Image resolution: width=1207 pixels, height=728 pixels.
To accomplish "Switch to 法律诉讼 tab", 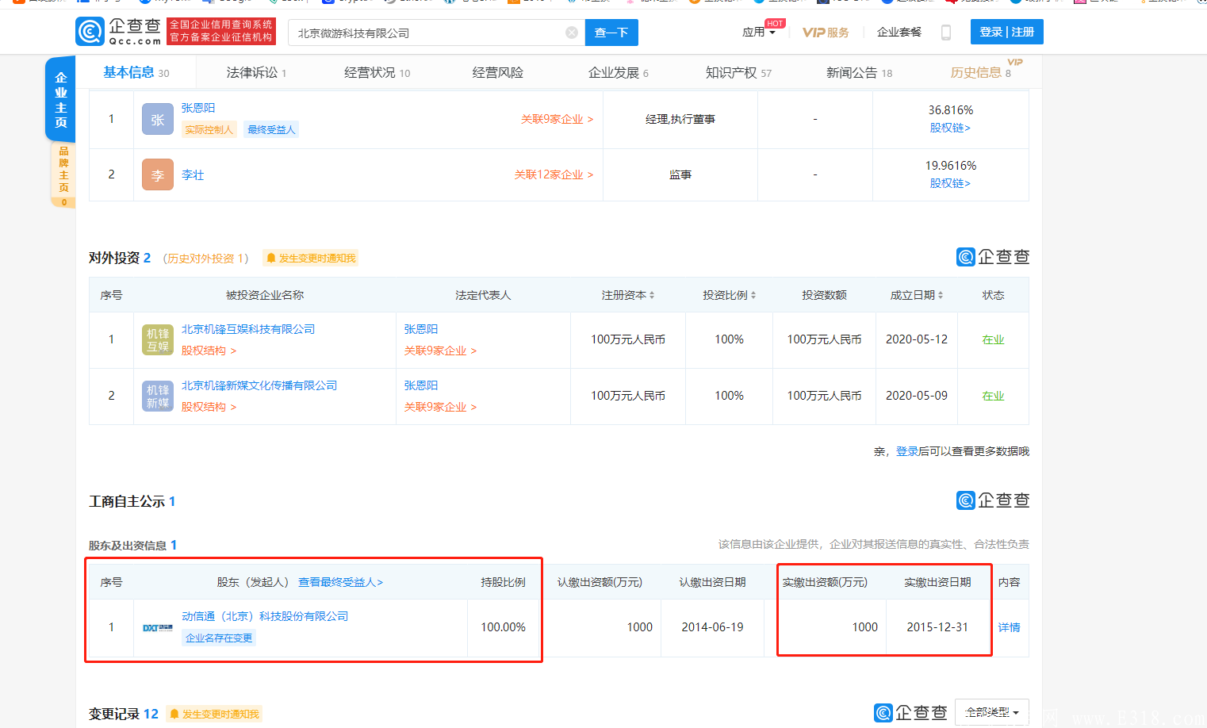I will click(x=256, y=72).
